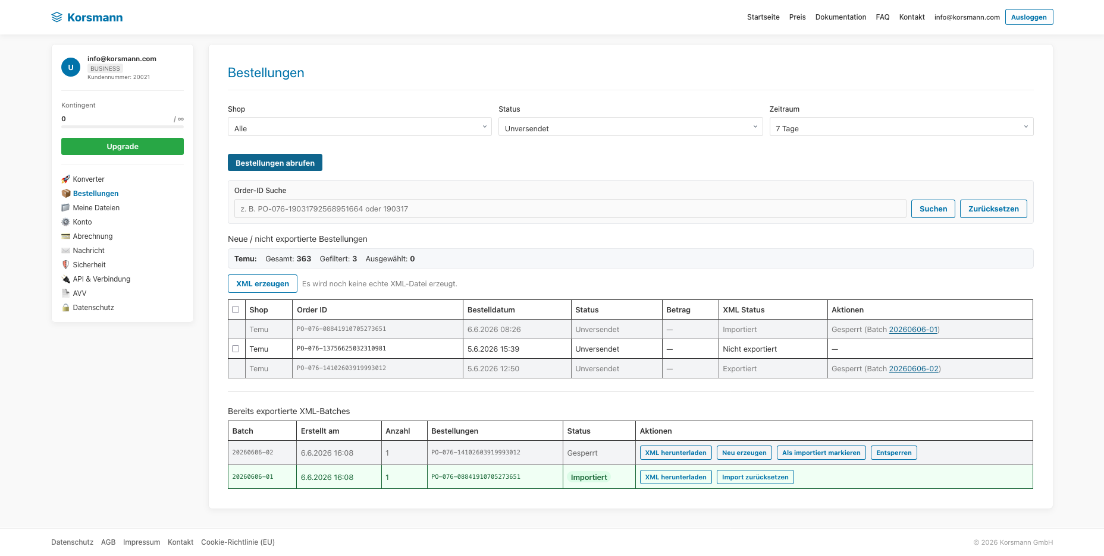Click the user avatar circle labeled U
Image resolution: width=1104 pixels, height=556 pixels.
71,67
